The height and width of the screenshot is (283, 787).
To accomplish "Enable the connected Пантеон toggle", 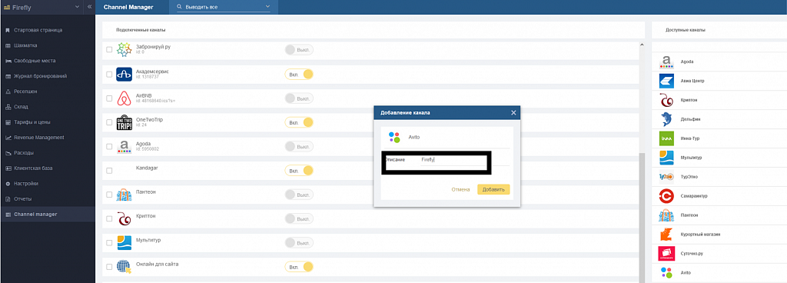I will coord(299,195).
